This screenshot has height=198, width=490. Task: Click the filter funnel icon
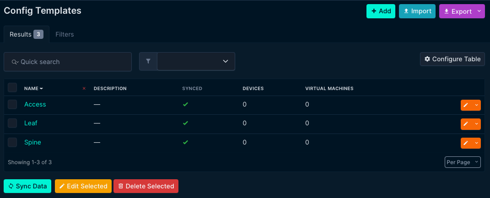click(x=148, y=61)
